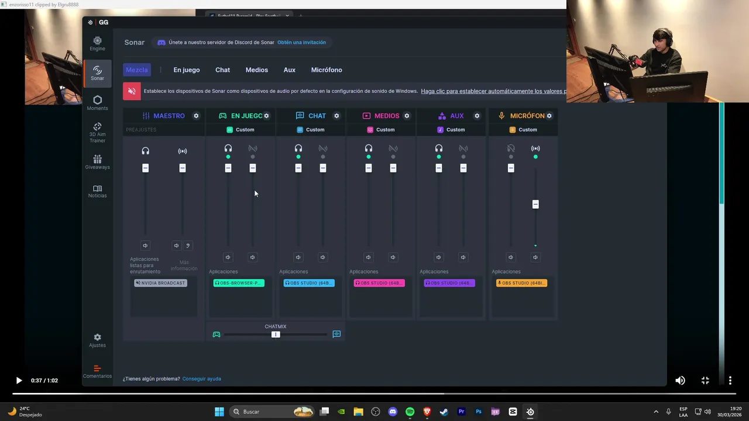
Task: Click the NVIDIA BROADCAST app chip
Action: (160, 283)
